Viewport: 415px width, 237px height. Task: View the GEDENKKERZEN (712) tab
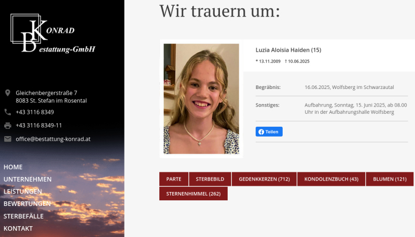(x=264, y=179)
